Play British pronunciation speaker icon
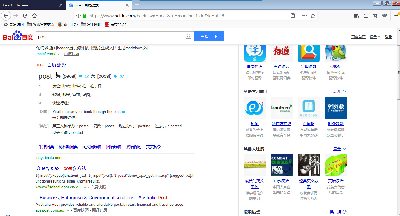This screenshot has height=216, width=400. pos(81,76)
